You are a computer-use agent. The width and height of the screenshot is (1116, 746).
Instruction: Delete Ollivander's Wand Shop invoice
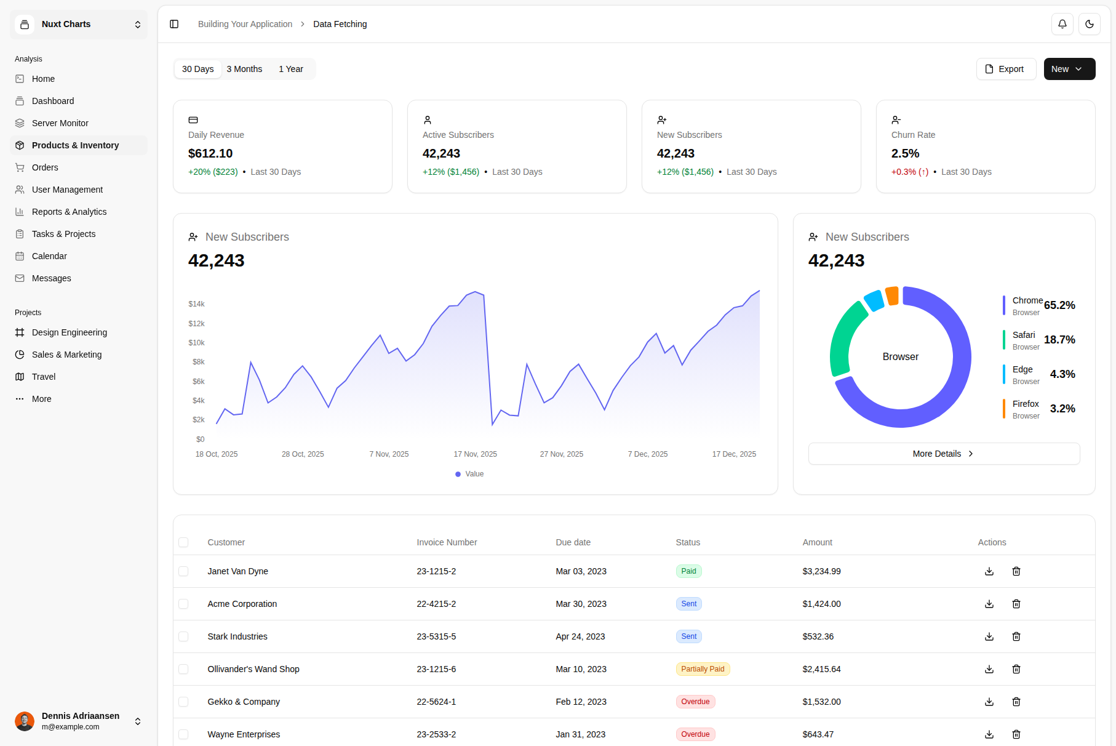coord(1016,669)
